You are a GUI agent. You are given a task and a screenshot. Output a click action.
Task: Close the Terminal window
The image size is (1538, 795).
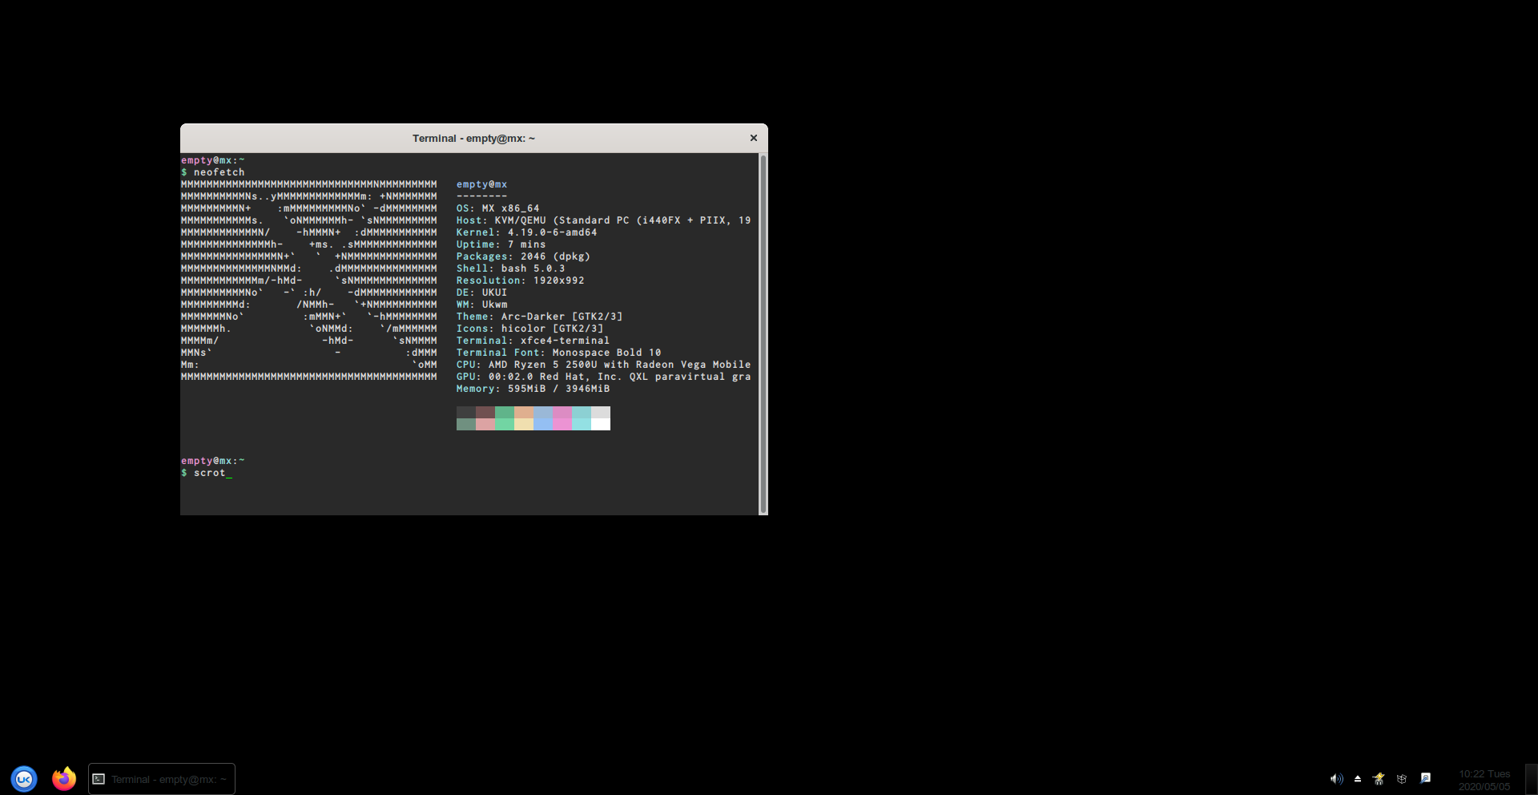754,138
